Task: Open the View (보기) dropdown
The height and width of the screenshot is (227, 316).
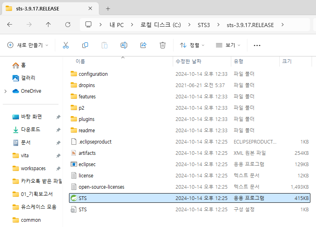Action: tap(228, 45)
